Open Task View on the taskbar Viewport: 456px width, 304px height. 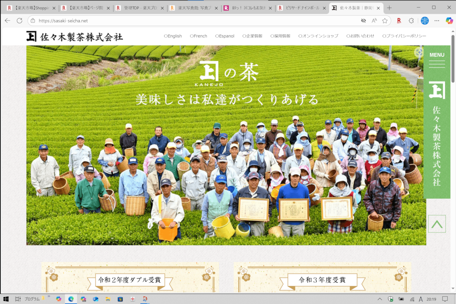18,299
